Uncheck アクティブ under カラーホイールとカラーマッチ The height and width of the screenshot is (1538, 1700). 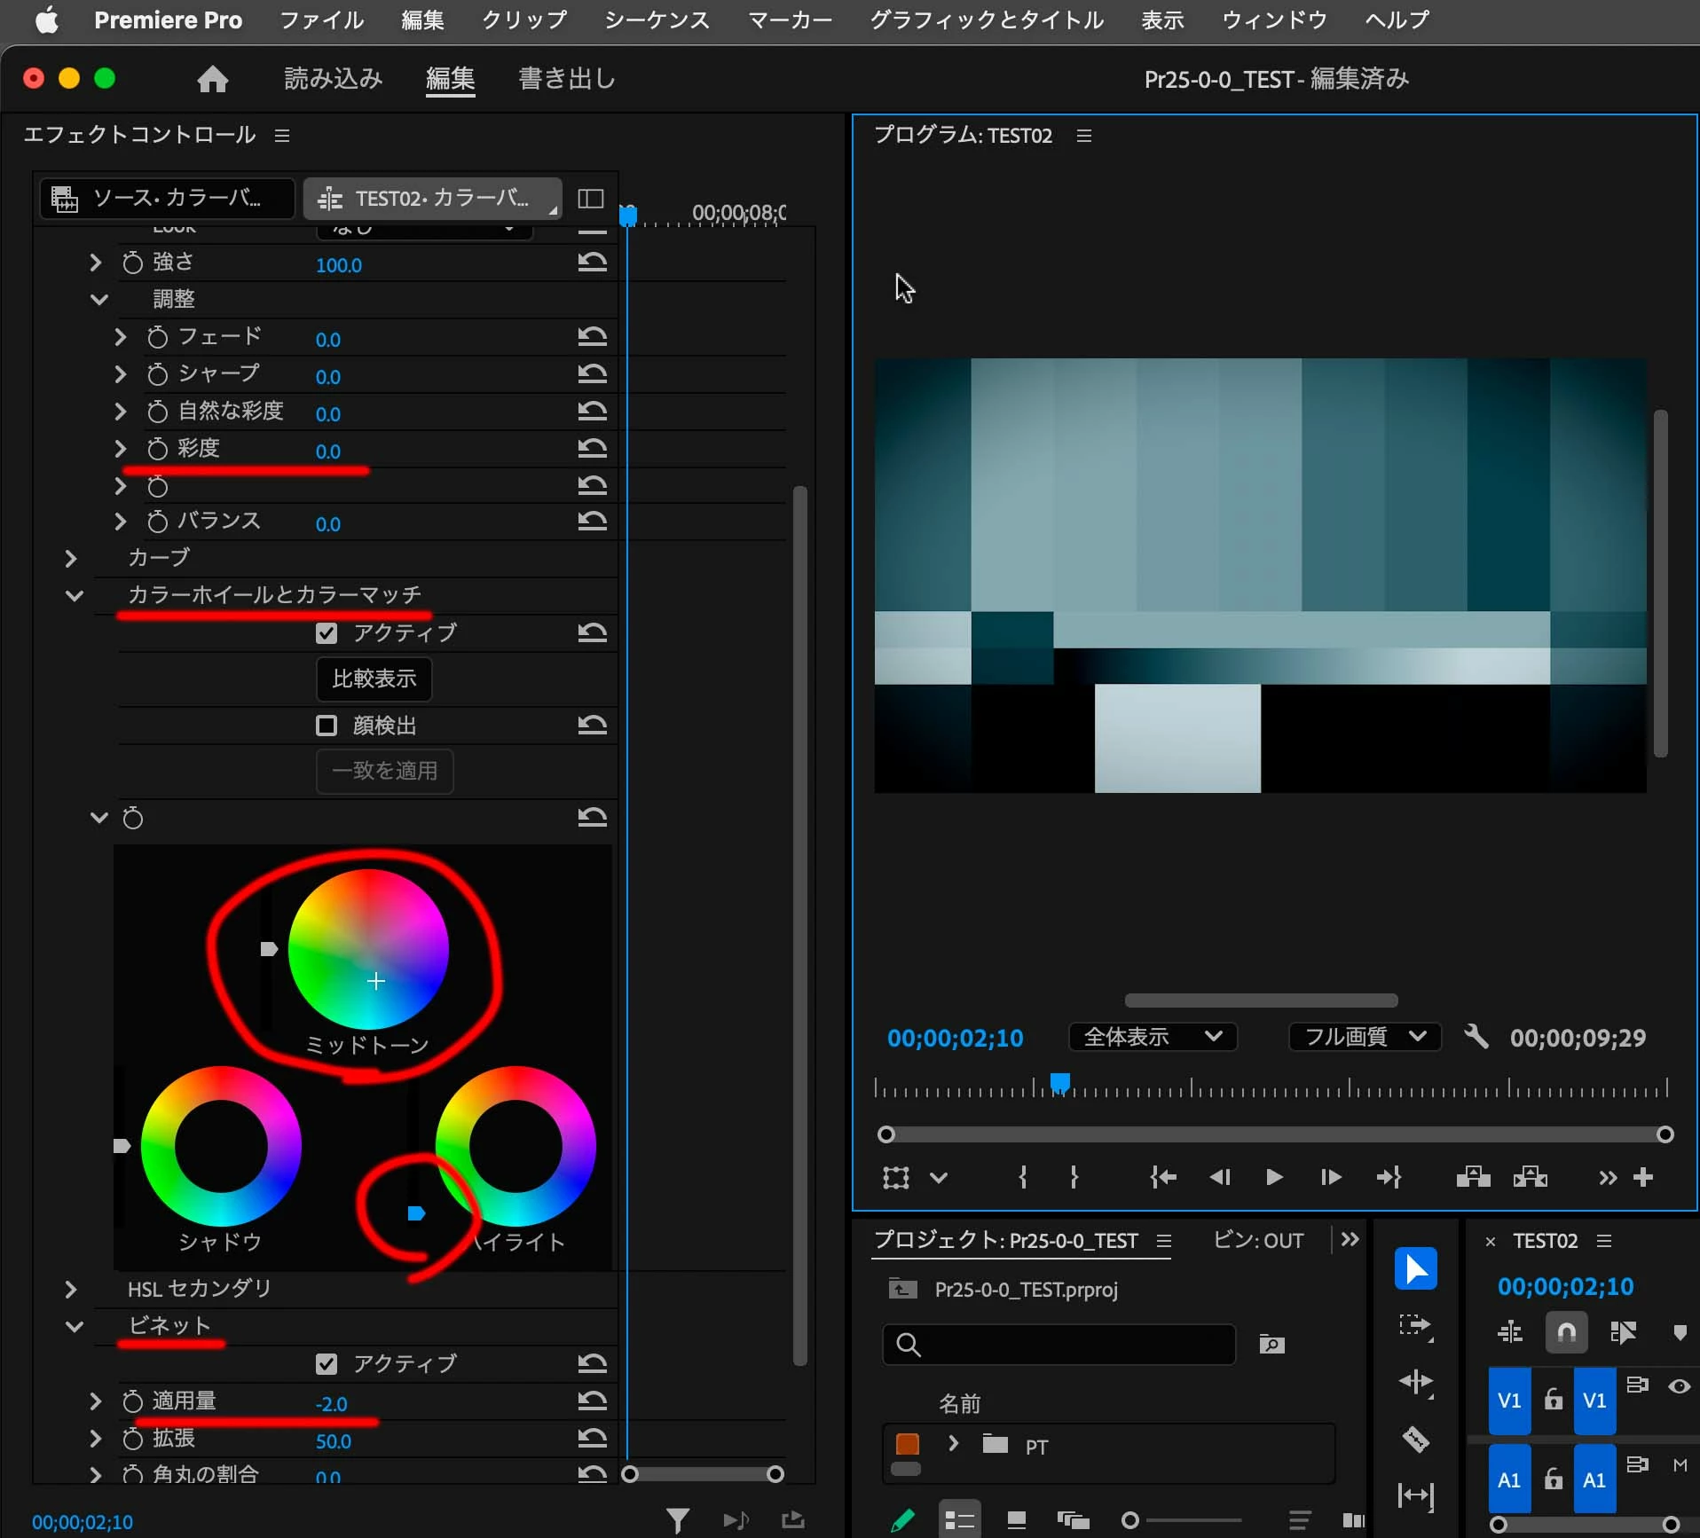(327, 633)
